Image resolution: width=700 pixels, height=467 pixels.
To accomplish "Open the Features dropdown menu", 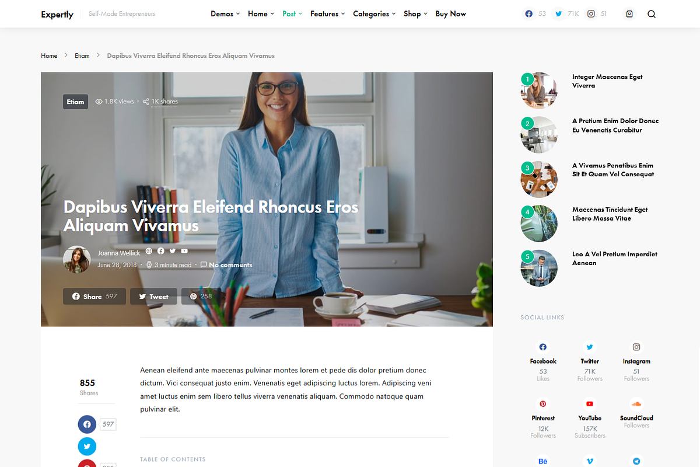I will point(327,13).
